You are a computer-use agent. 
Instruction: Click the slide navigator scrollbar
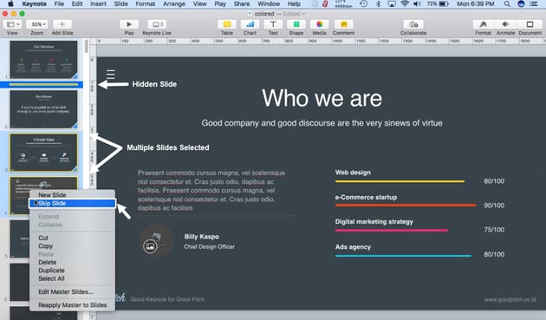point(87,46)
